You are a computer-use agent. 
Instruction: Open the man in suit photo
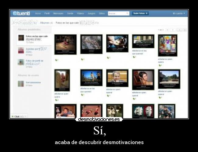point(117,78)
